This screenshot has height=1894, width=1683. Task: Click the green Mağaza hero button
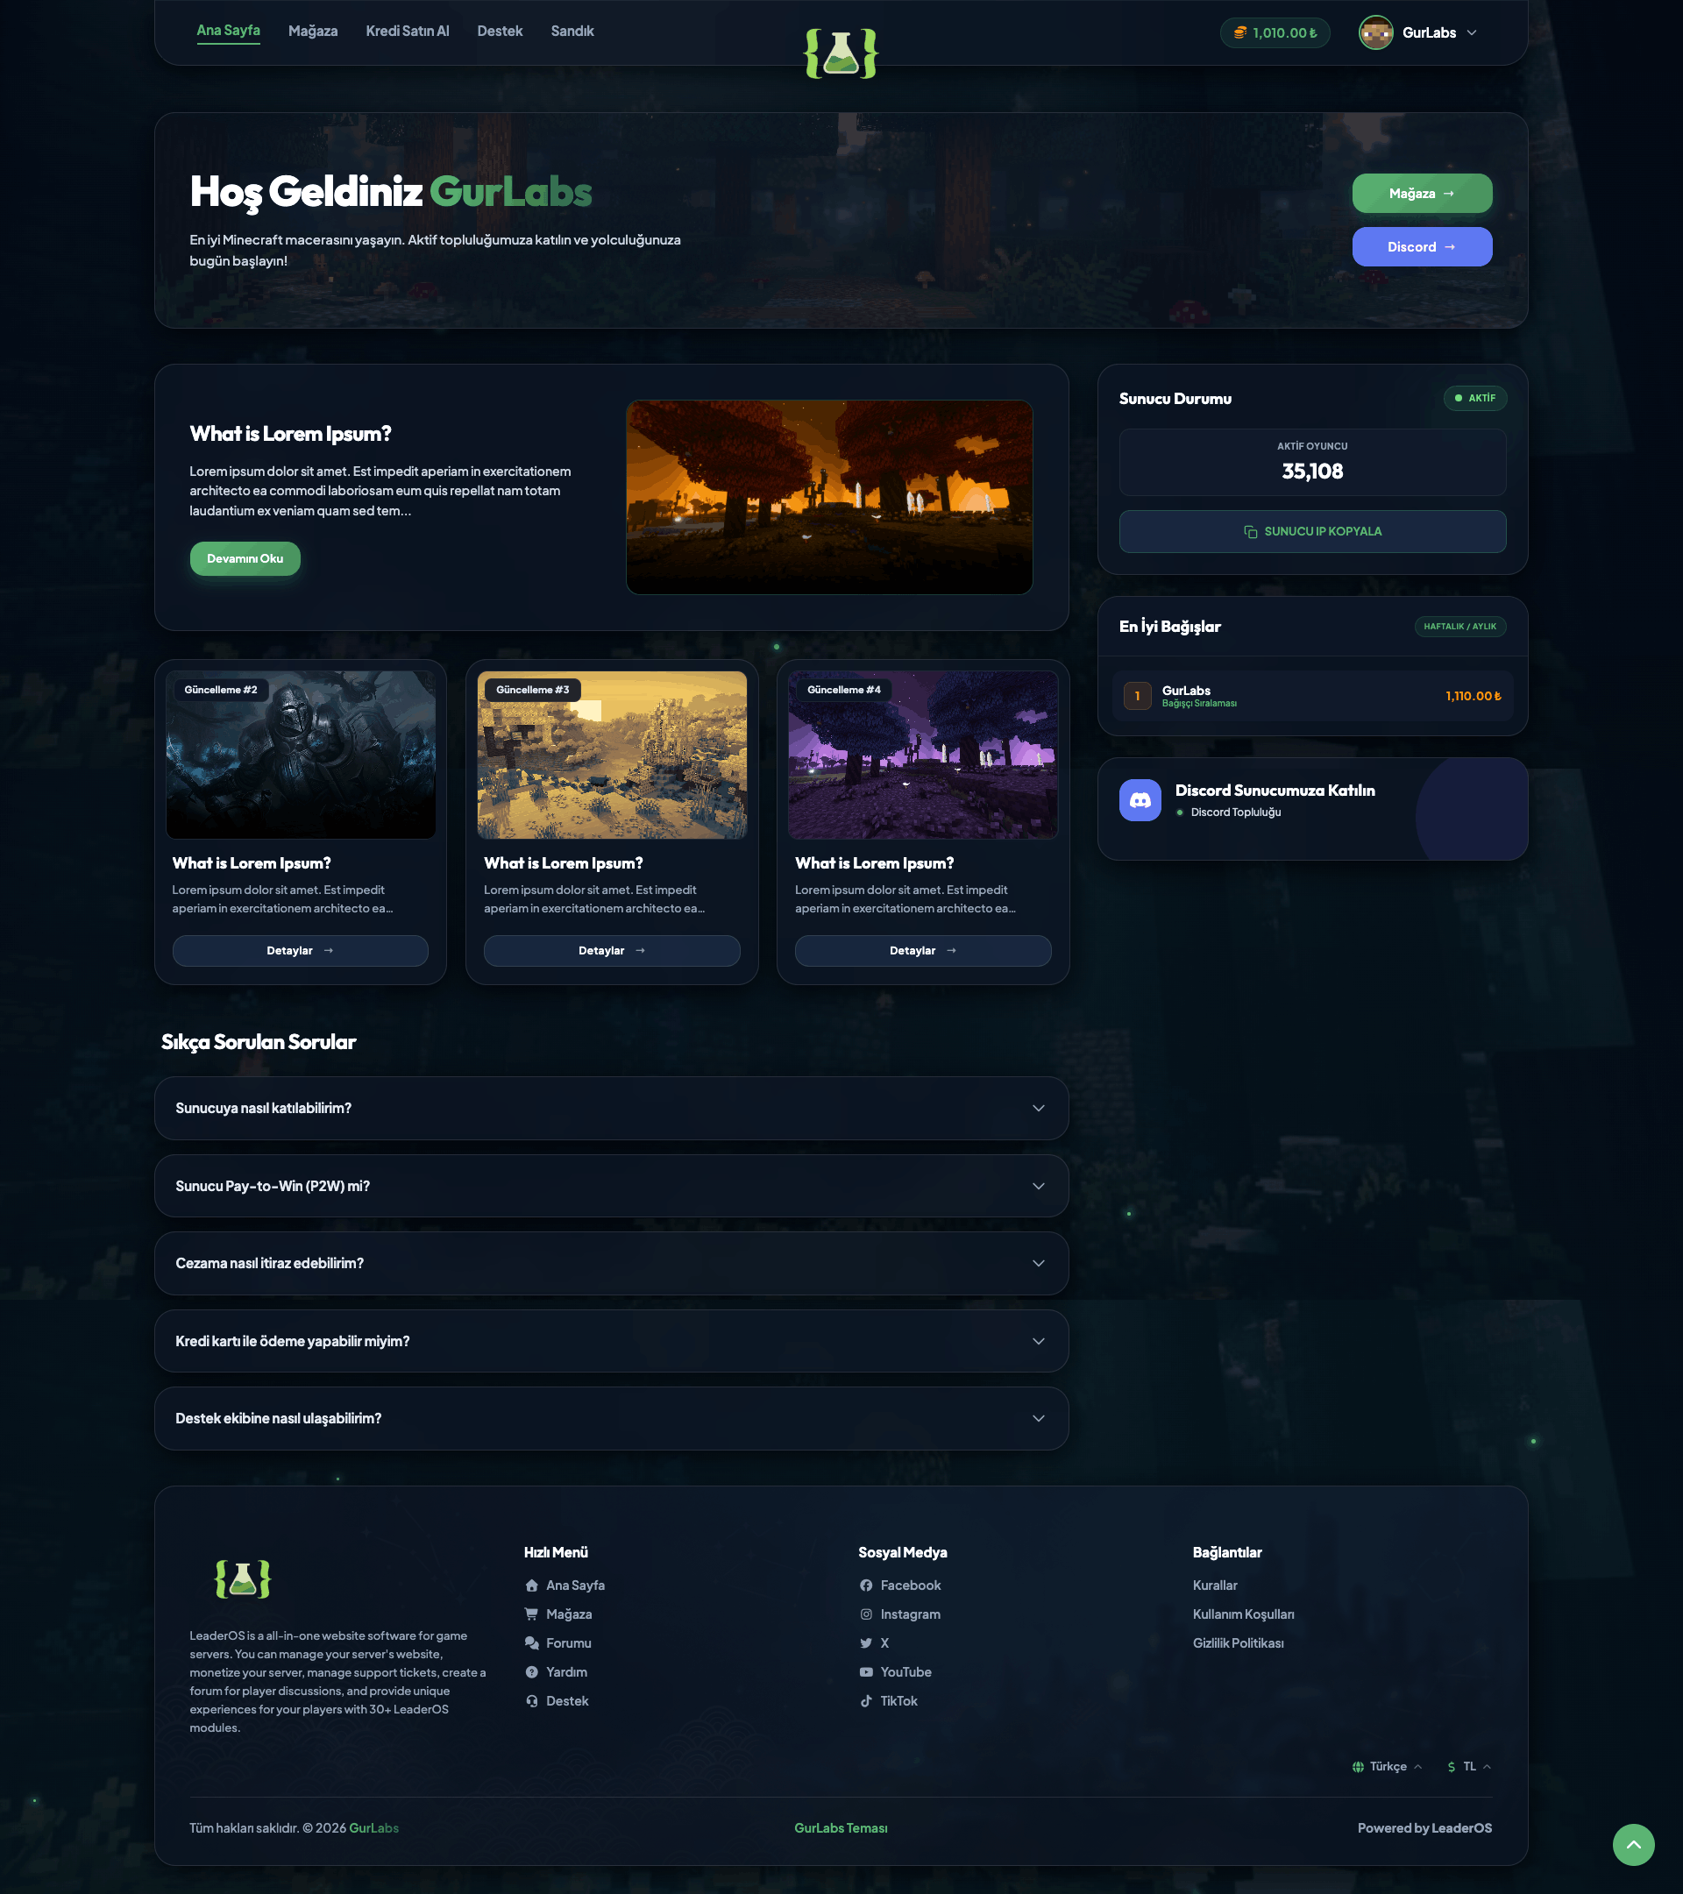[1422, 194]
